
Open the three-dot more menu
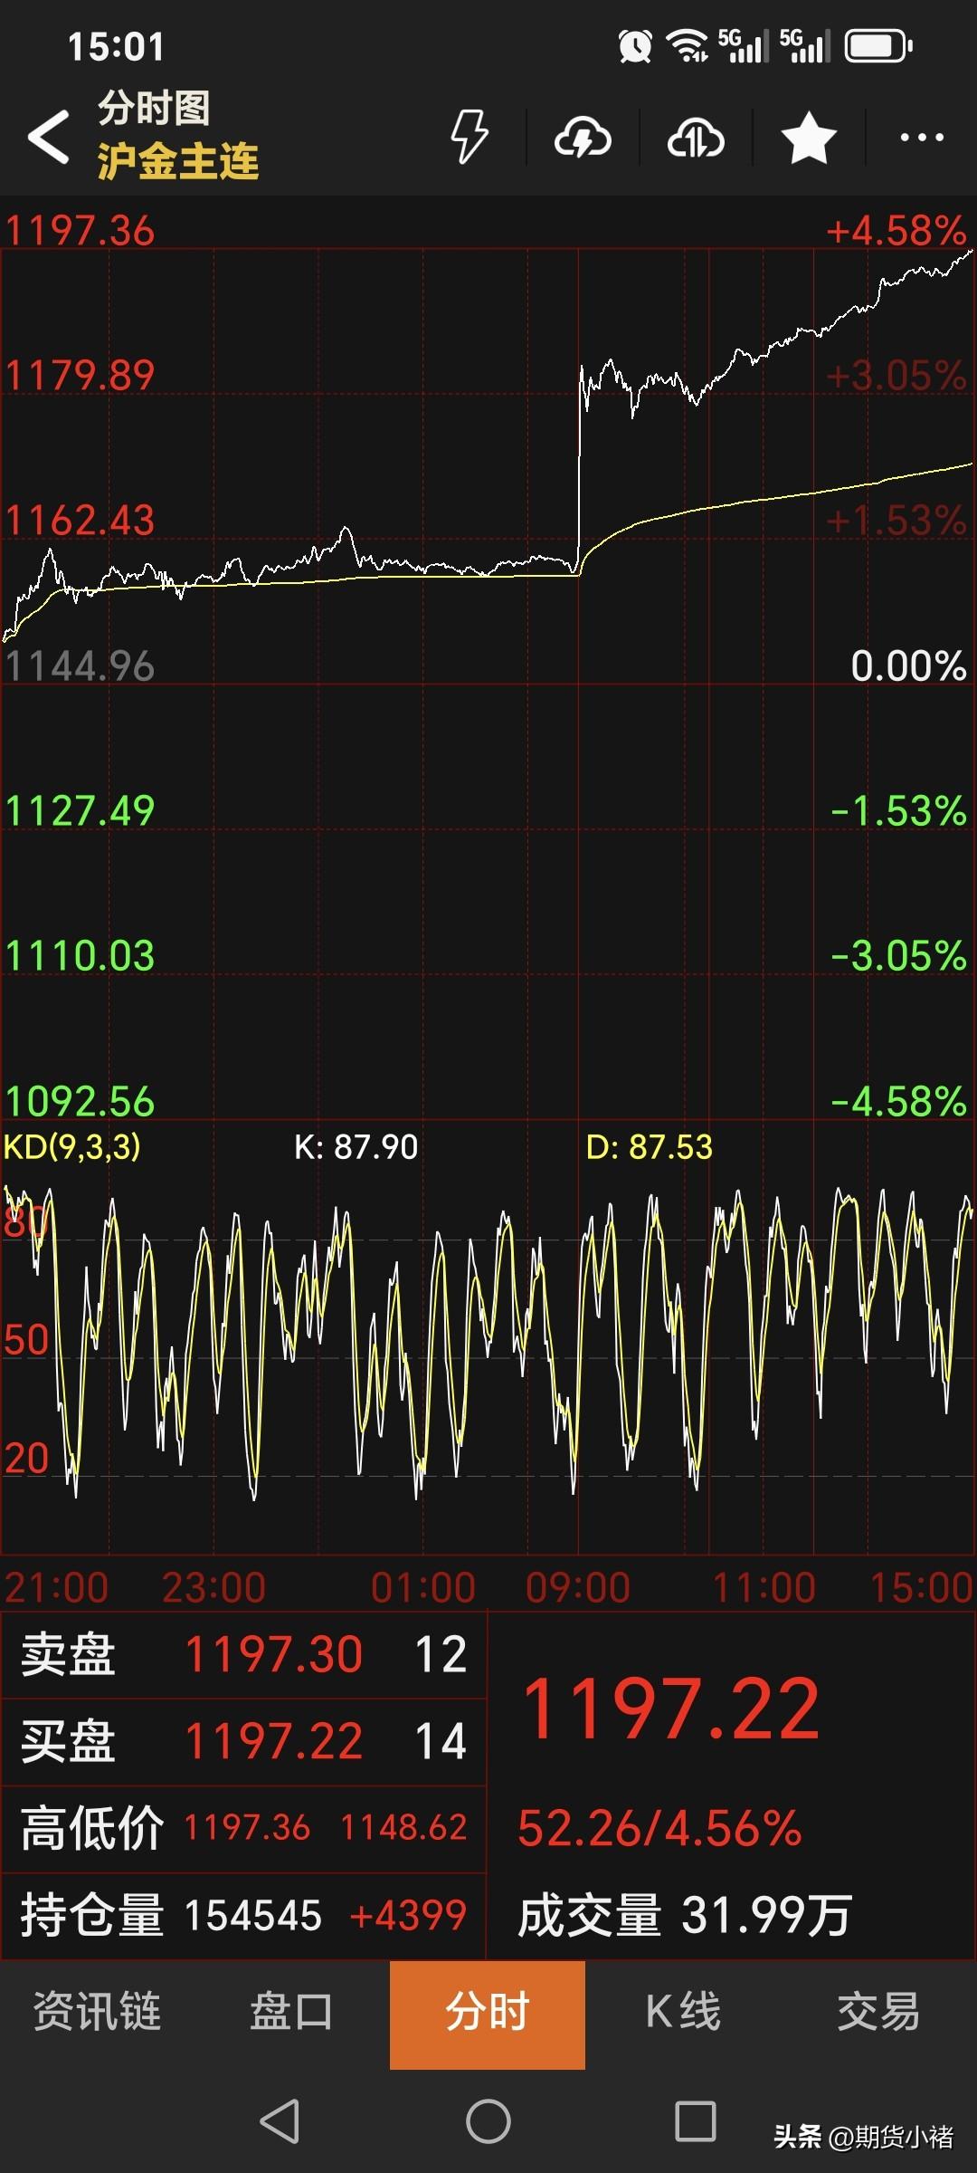922,138
